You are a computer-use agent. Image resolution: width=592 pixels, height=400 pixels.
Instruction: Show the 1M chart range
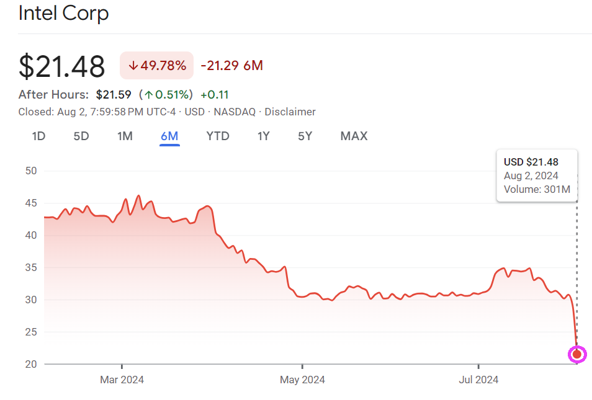(x=125, y=136)
